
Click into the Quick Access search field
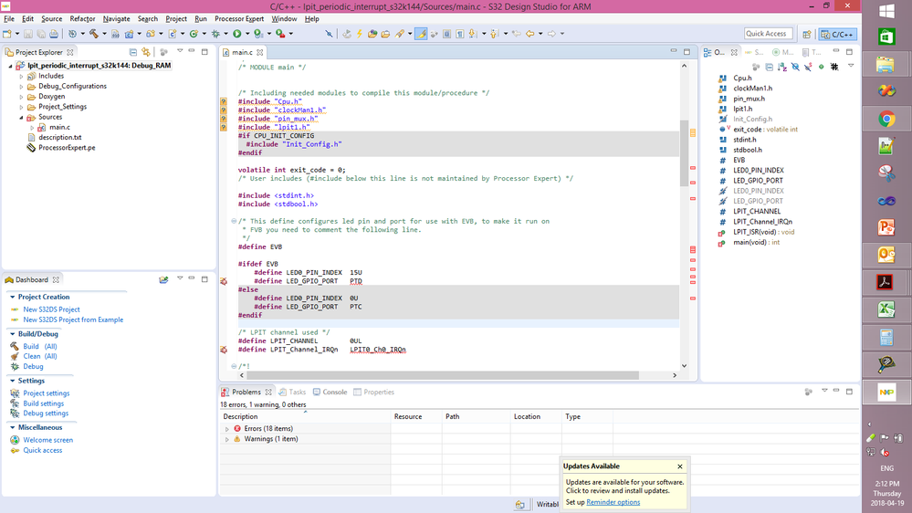click(x=767, y=34)
